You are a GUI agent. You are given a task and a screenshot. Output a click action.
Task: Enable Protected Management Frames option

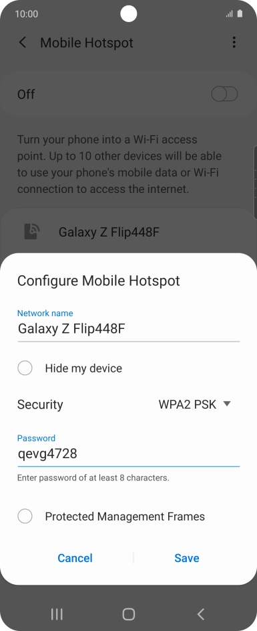pyautogui.click(x=25, y=516)
